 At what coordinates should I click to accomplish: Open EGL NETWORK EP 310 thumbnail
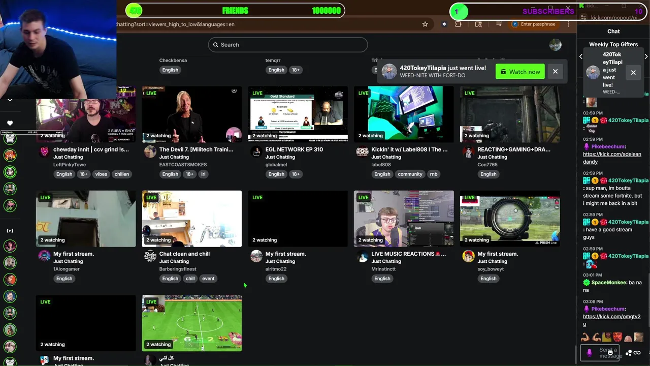[298, 114]
